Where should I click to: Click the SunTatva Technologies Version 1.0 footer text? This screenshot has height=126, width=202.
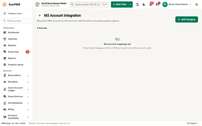tap(49, 123)
